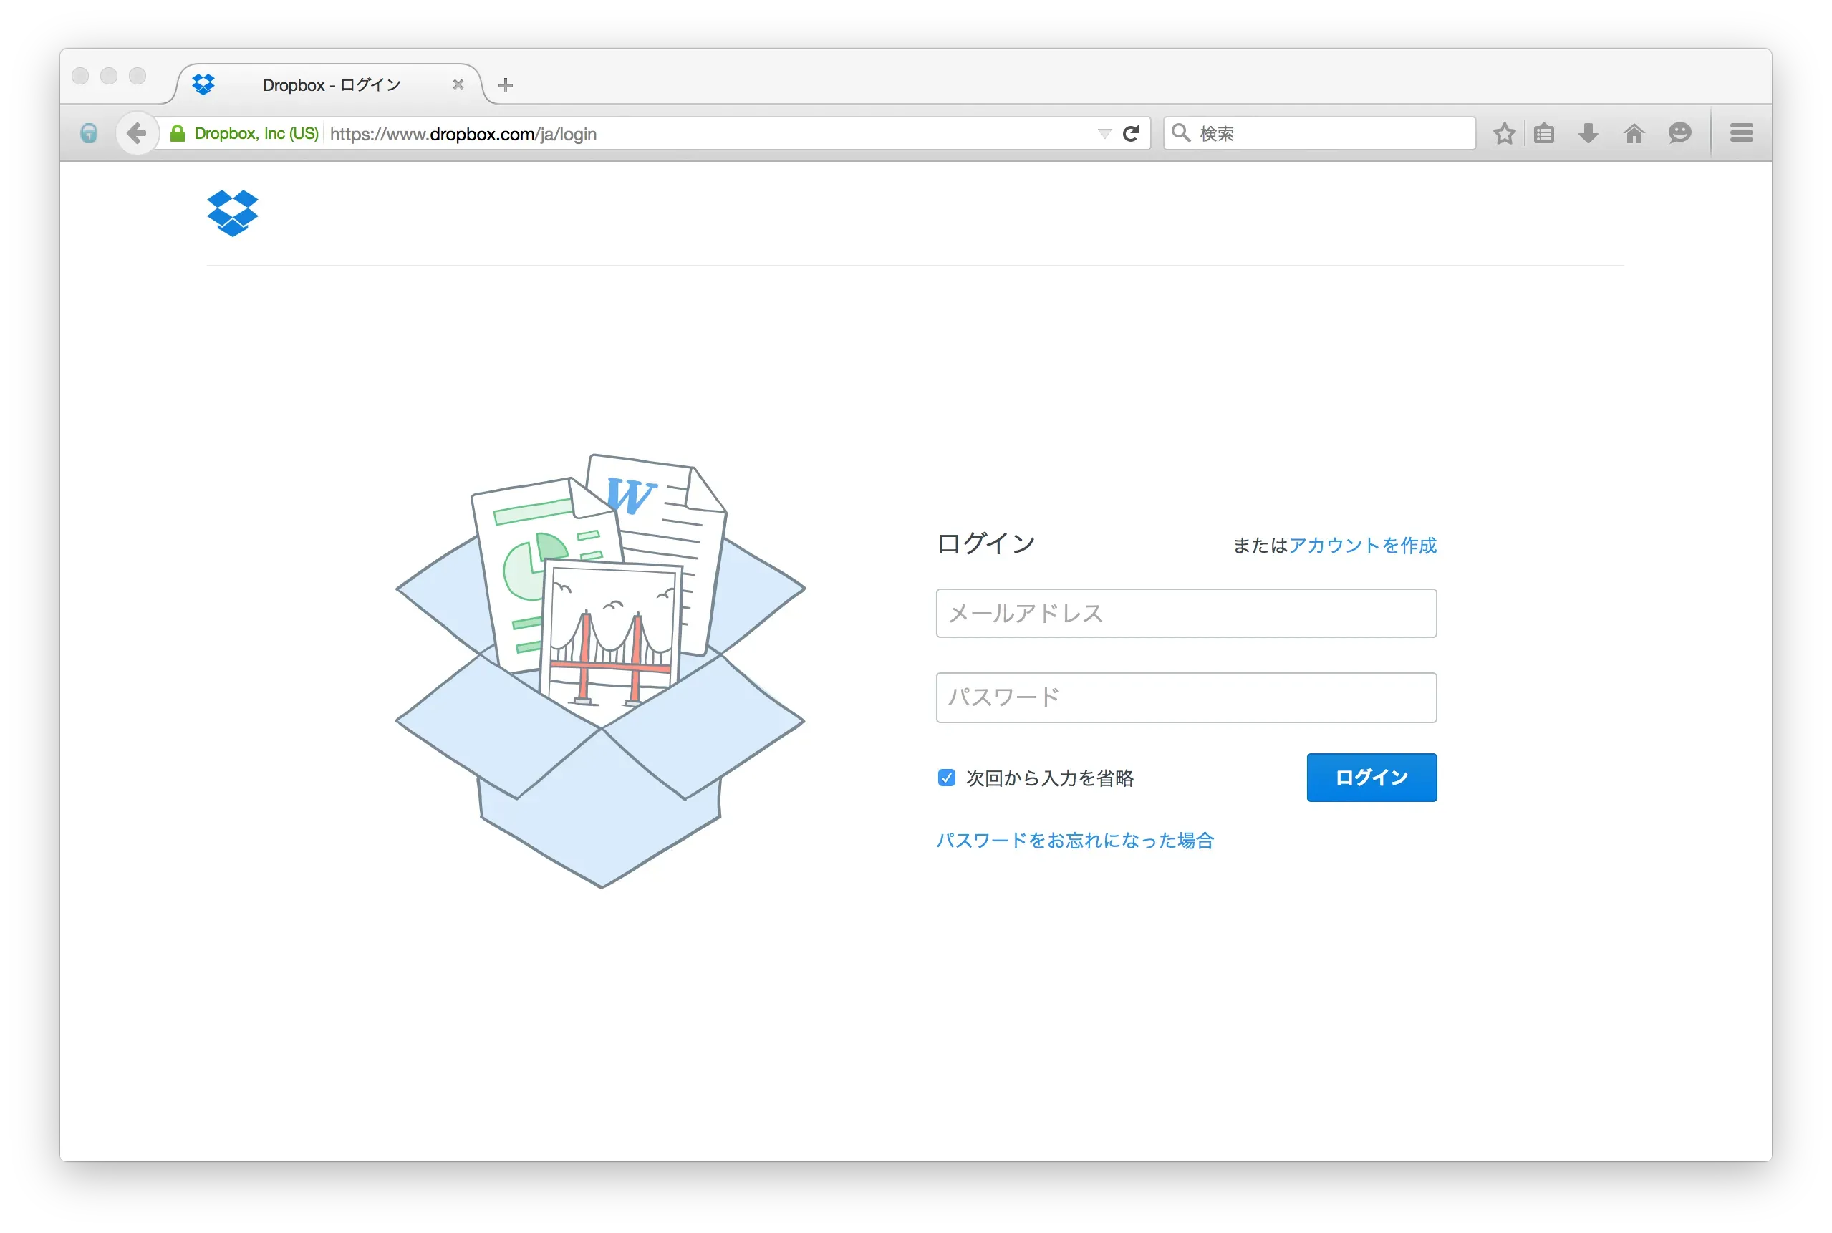This screenshot has height=1233, width=1832.
Task: Open the address bar history dropdown arrow
Action: [x=1104, y=133]
